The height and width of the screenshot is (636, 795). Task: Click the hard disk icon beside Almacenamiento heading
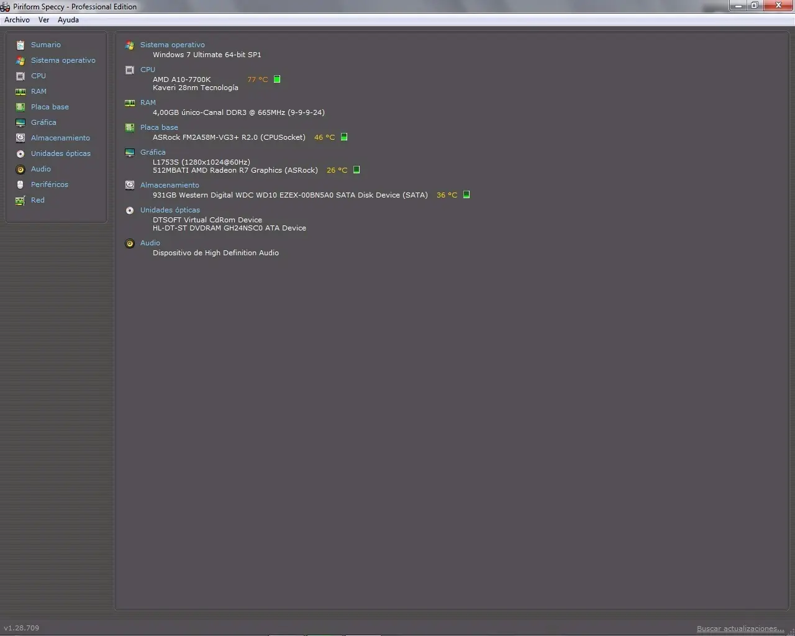[130, 185]
